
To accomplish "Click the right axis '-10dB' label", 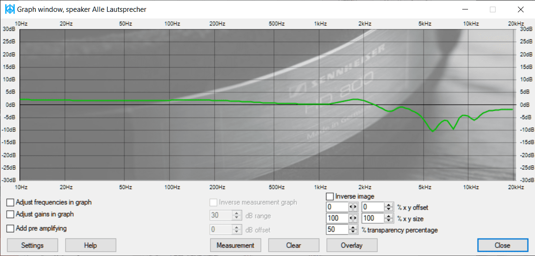I will (526, 130).
